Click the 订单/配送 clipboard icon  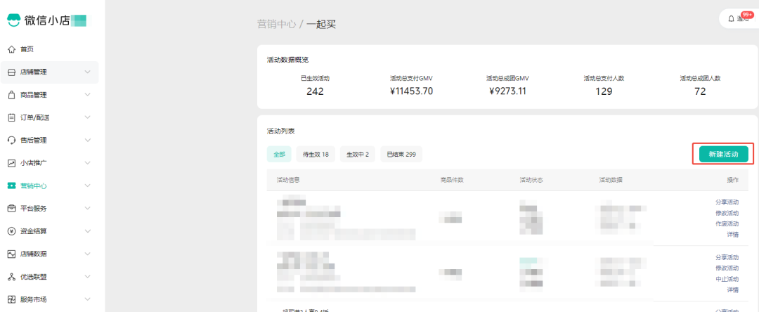pos(12,117)
